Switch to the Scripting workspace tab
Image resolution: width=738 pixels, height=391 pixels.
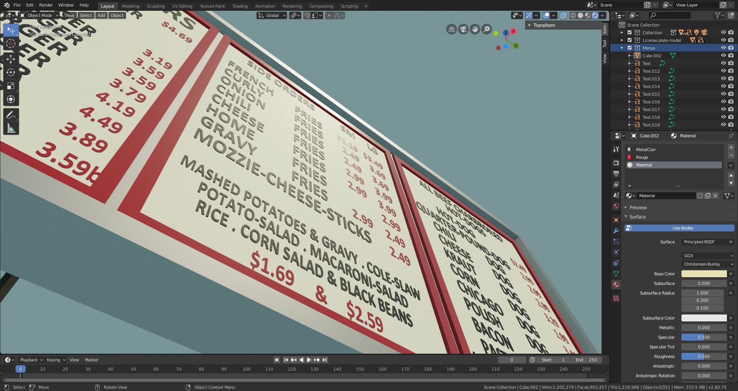coord(349,6)
